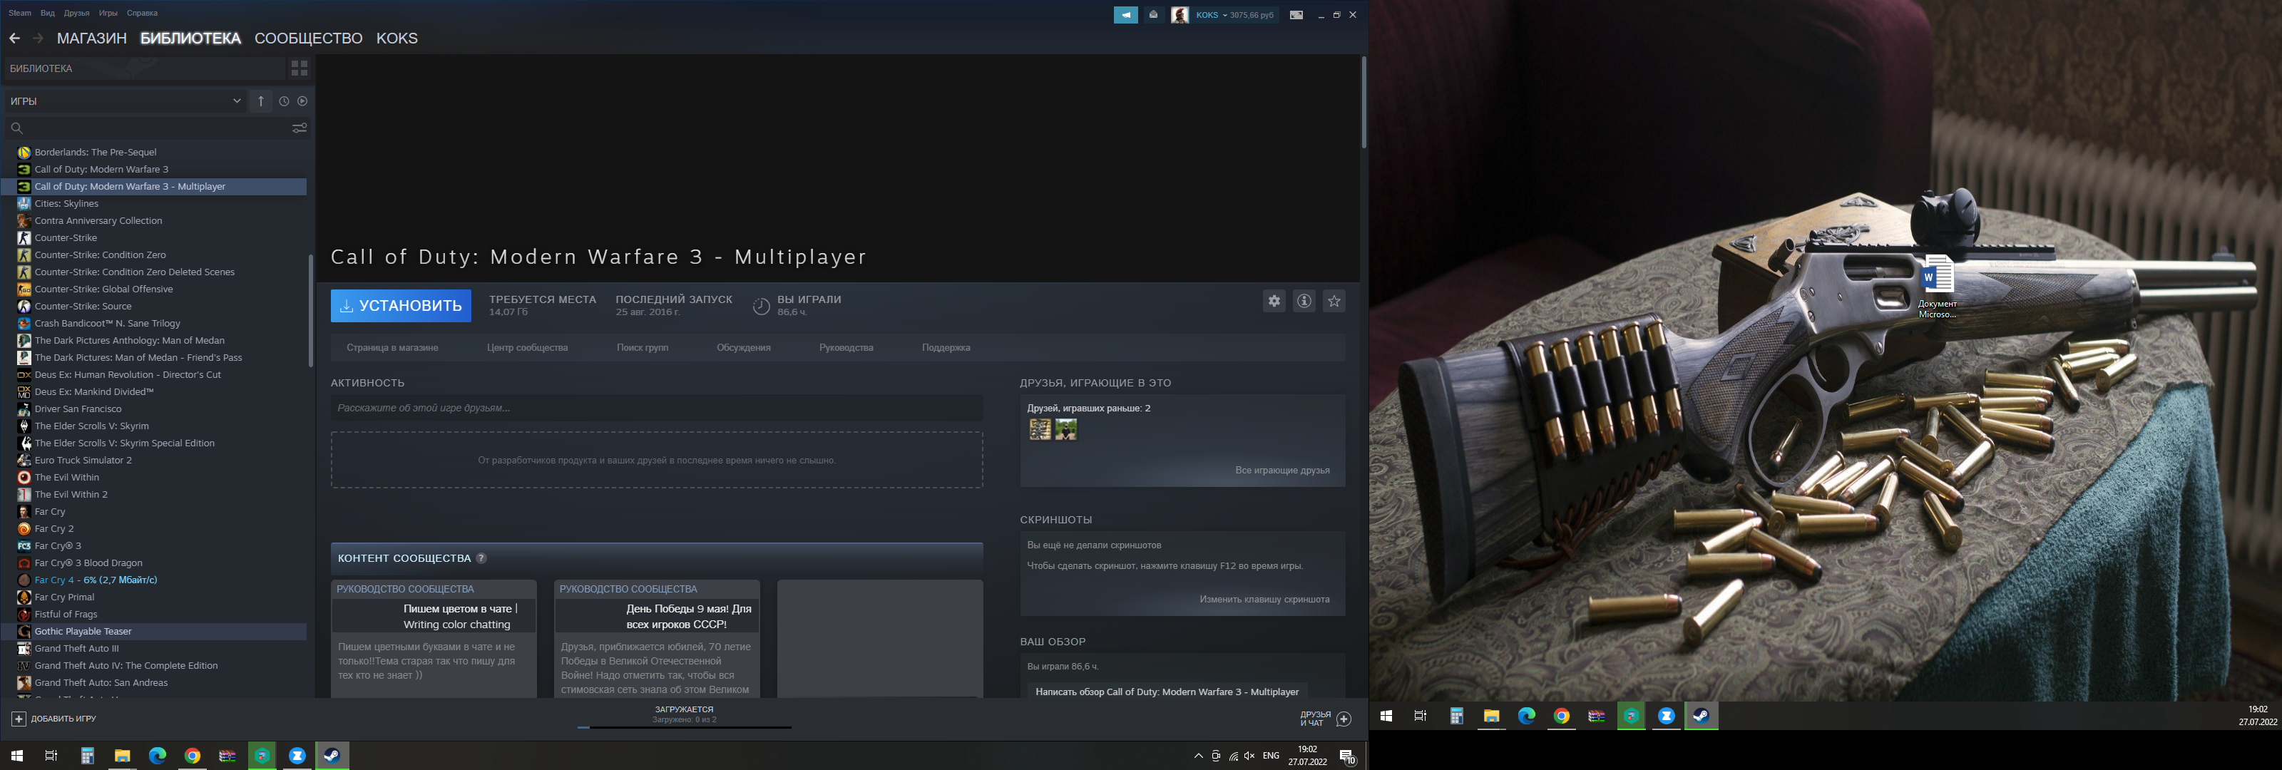This screenshot has width=2282, height=770.
Task: Click Изменить клавишу скриншота
Action: point(1264,600)
